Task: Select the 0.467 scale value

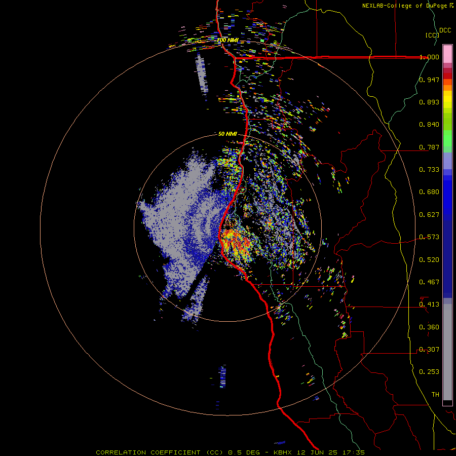Action: (429, 282)
